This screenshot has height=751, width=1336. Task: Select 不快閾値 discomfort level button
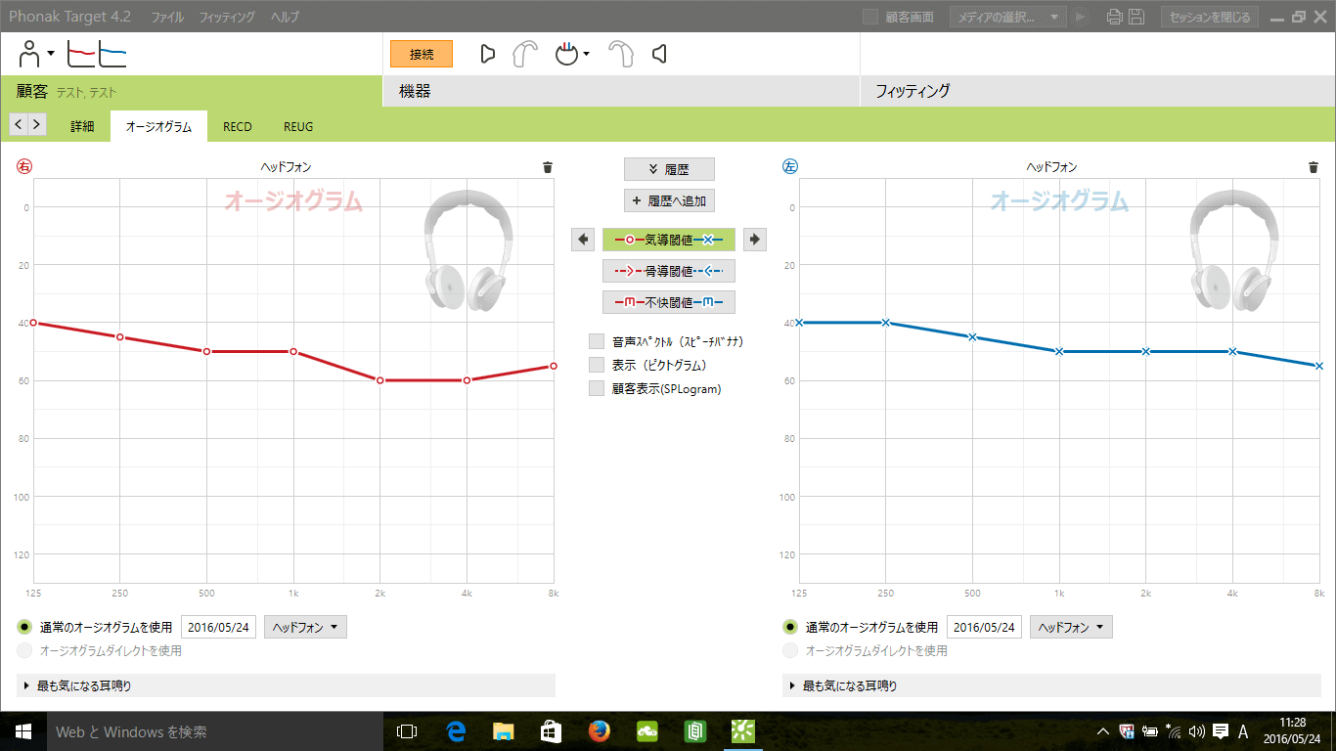click(x=669, y=302)
